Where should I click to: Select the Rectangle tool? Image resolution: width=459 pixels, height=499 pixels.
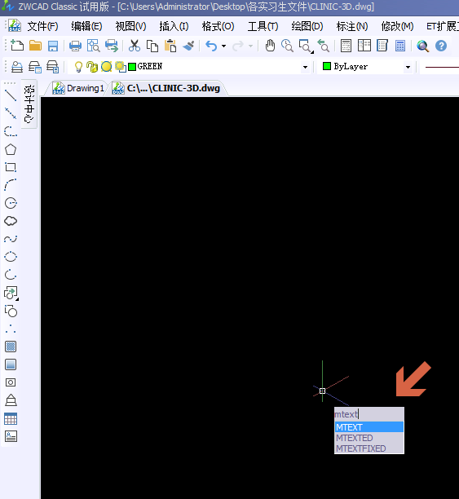(x=11, y=167)
